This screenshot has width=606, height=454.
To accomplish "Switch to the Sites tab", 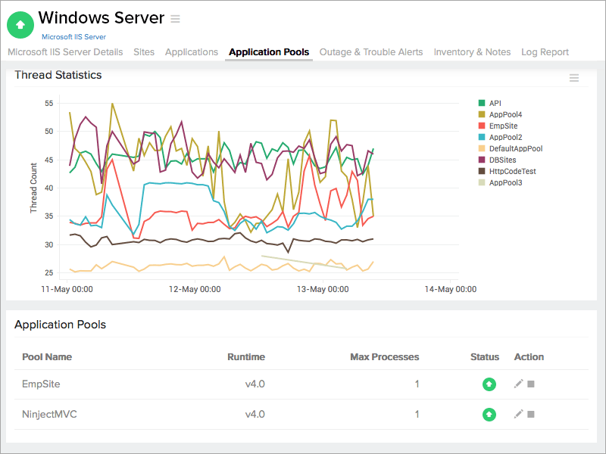I will tap(144, 52).
